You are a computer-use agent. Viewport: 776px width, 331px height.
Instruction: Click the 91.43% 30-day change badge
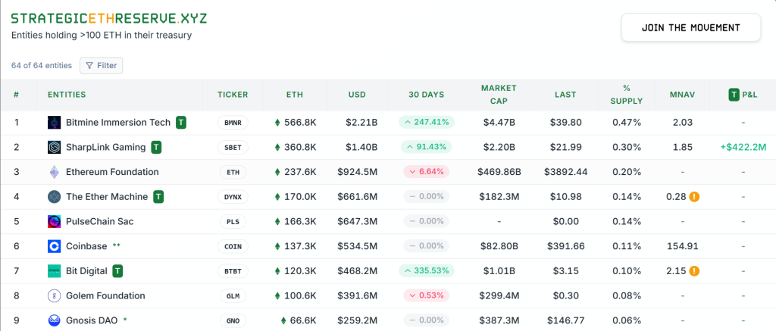point(426,147)
